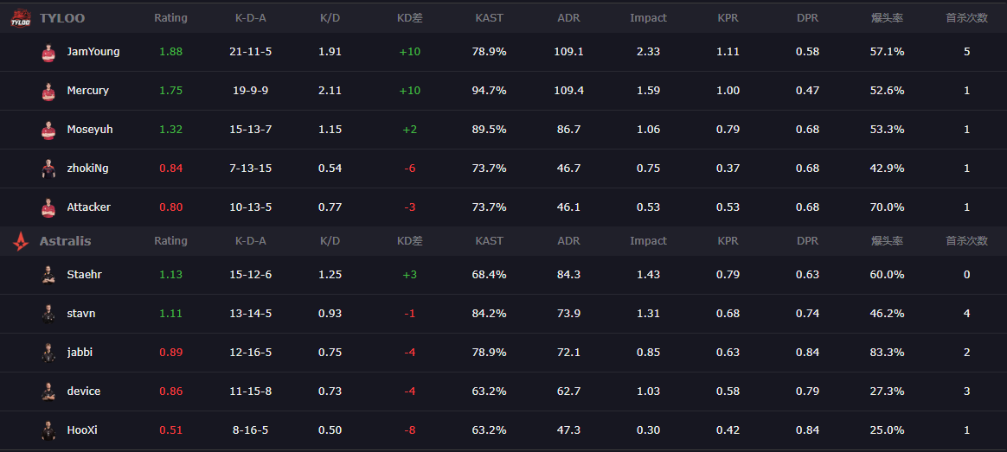The image size is (1007, 452).
Task: Open device's avatar image
Action: click(x=48, y=392)
